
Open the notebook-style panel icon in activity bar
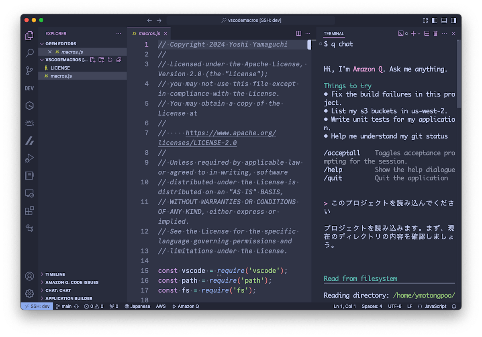tap(29, 176)
